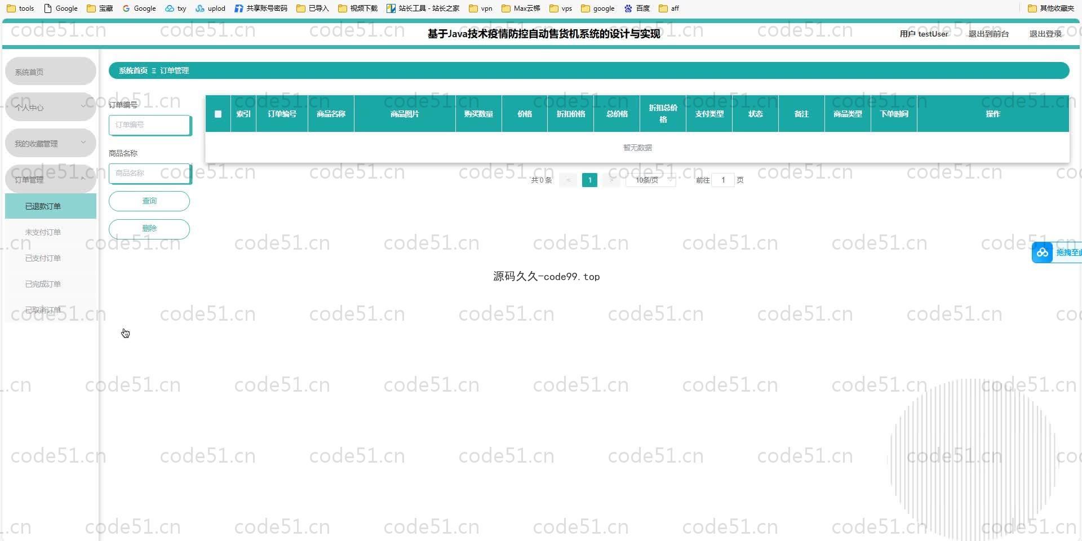This screenshot has height=541, width=1082.
Task: Expand the 我的收藏管理 sidebar menu
Action: coord(51,143)
